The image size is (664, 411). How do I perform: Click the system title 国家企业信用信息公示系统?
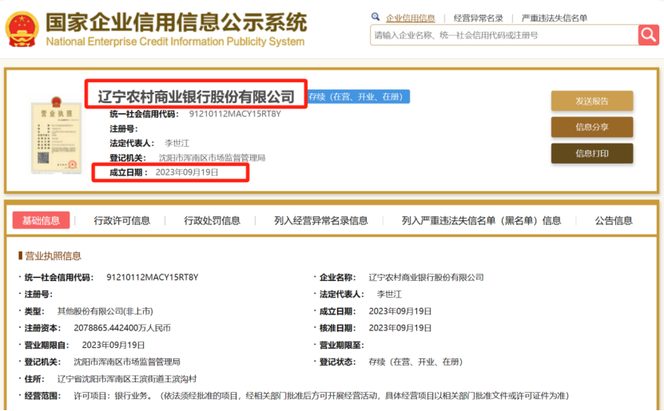(x=176, y=22)
